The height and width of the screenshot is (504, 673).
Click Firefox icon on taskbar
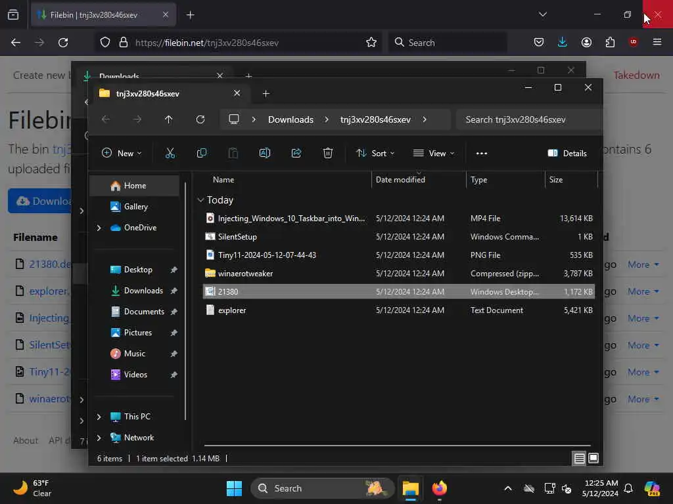coord(439,488)
